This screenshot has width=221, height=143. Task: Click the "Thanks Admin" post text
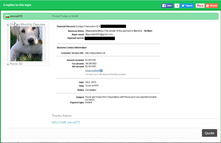61,116
